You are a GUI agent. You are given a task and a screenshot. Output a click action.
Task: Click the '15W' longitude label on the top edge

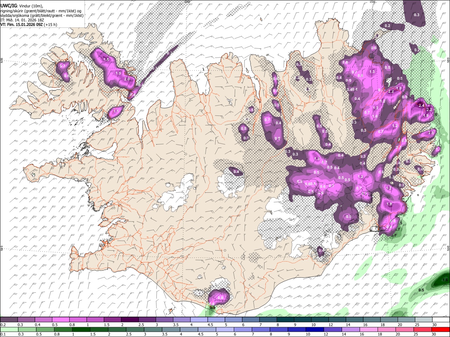[x=373, y=2]
